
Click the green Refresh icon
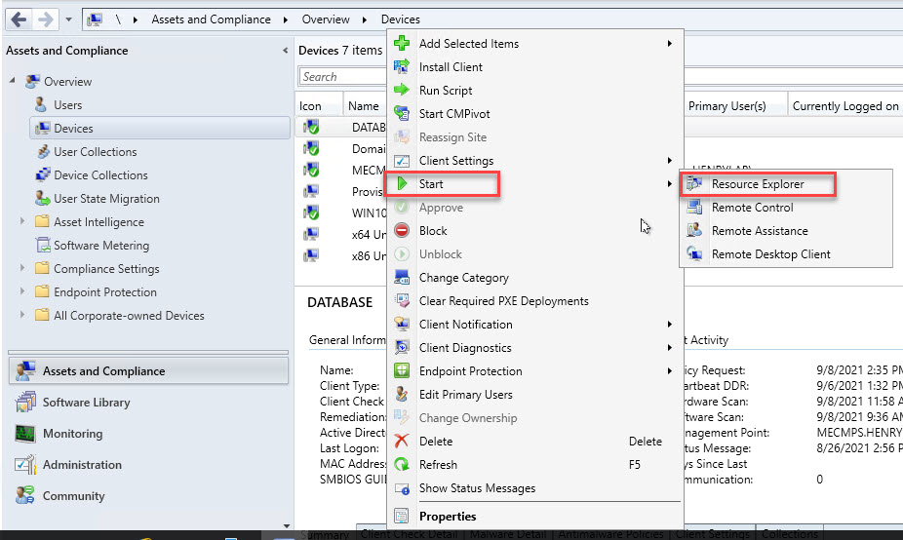click(402, 465)
